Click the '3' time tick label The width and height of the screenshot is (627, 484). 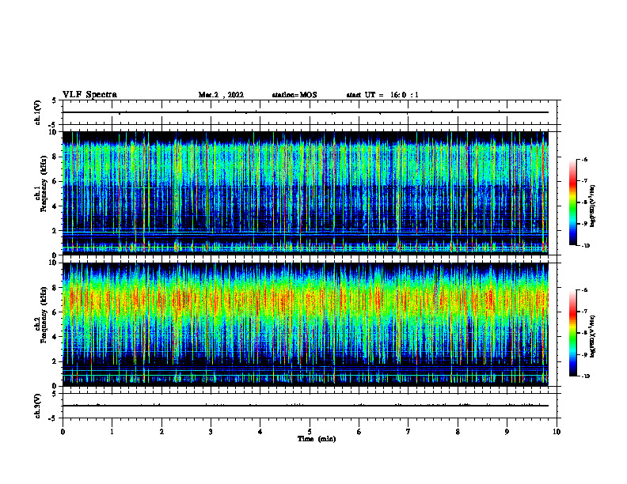click(211, 432)
